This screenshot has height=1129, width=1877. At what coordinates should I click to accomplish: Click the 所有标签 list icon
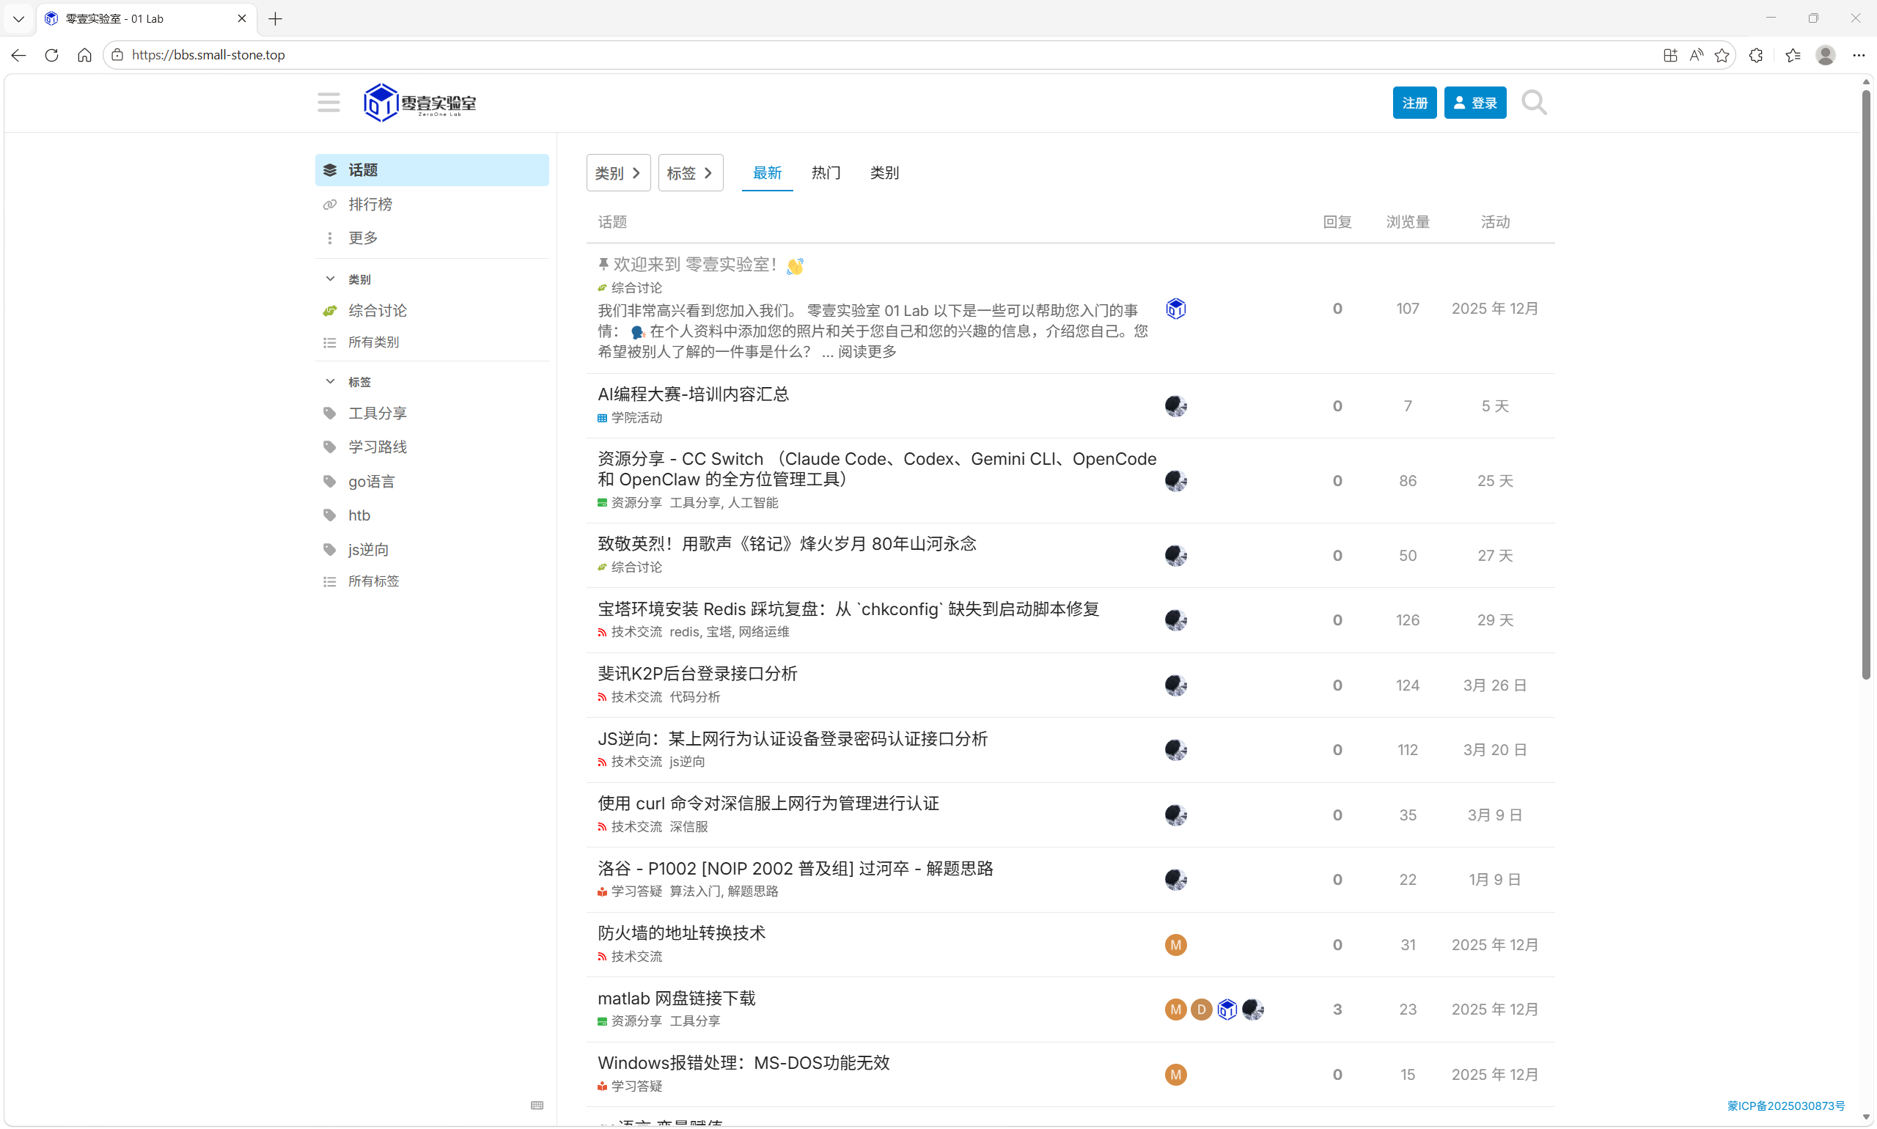329,581
